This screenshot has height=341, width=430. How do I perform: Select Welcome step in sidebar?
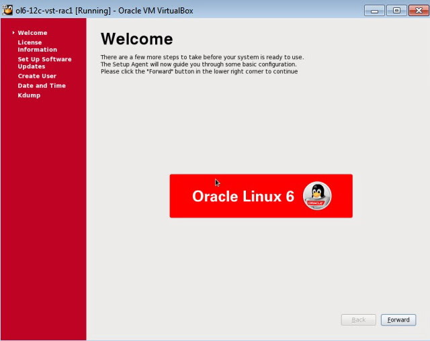32,33
